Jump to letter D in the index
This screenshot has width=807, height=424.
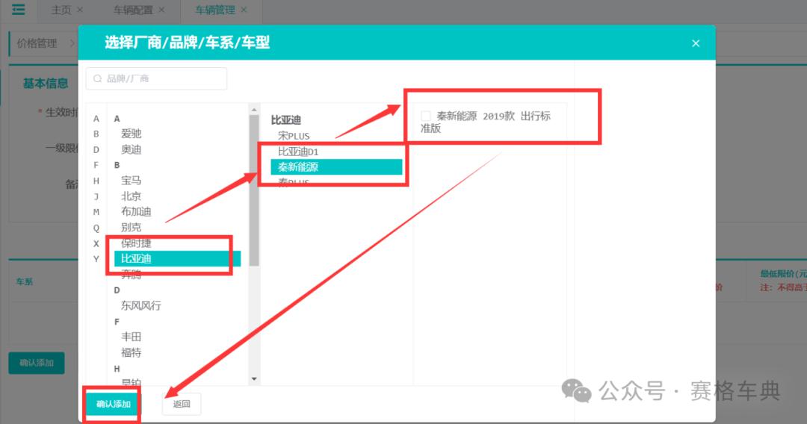(x=96, y=149)
